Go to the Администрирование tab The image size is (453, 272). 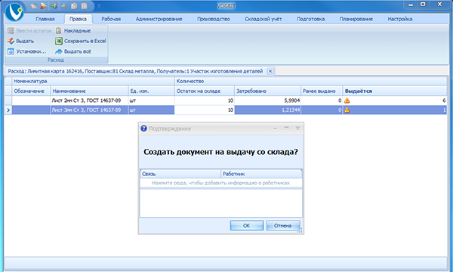click(x=159, y=19)
